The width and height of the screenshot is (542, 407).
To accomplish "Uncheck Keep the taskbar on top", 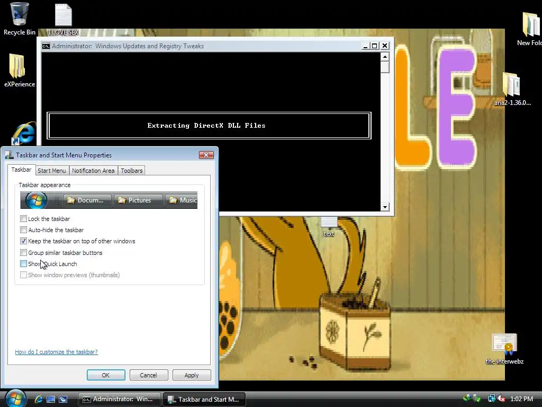I will point(23,241).
